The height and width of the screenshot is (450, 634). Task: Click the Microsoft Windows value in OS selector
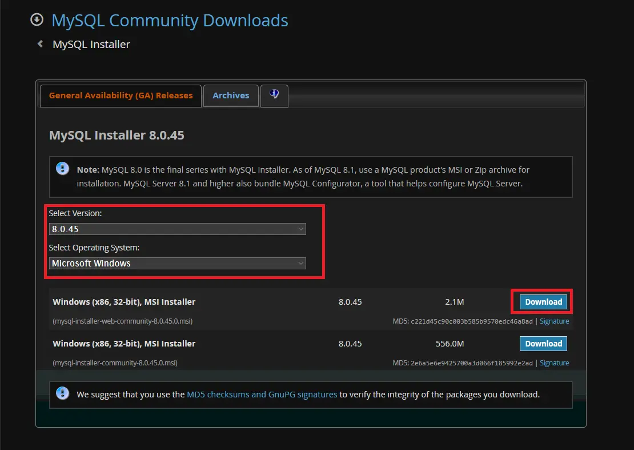tap(91, 263)
